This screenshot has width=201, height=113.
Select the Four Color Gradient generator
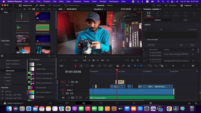42,92
